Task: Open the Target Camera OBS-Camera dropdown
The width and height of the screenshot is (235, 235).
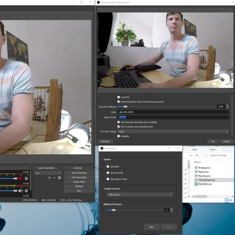Action: pyautogui.click(x=140, y=194)
